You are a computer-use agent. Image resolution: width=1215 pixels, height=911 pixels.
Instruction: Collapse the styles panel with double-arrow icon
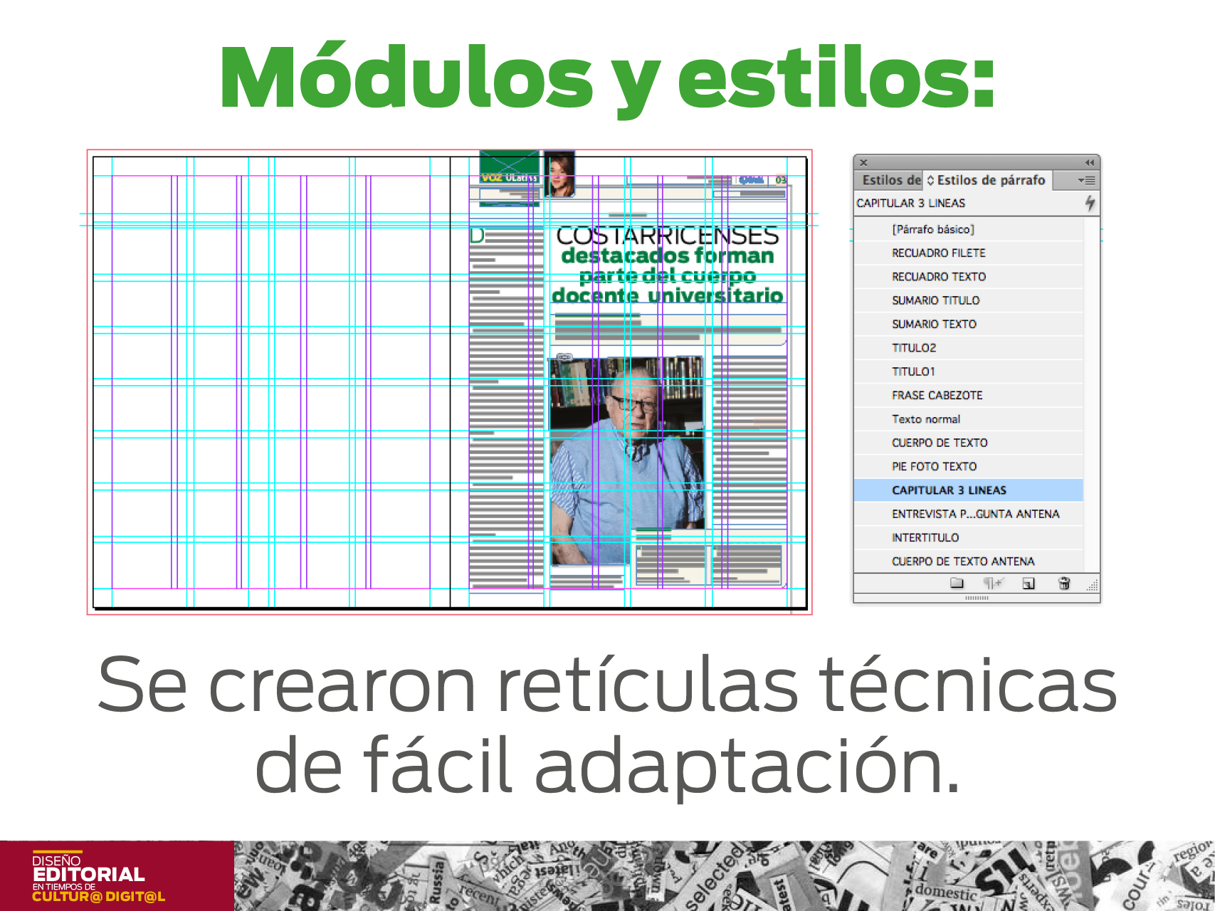coord(1089,163)
